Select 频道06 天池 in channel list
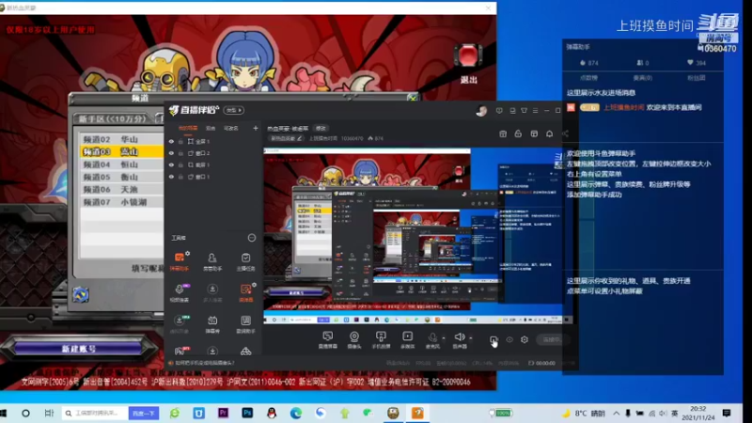The image size is (752, 423). coord(121,190)
